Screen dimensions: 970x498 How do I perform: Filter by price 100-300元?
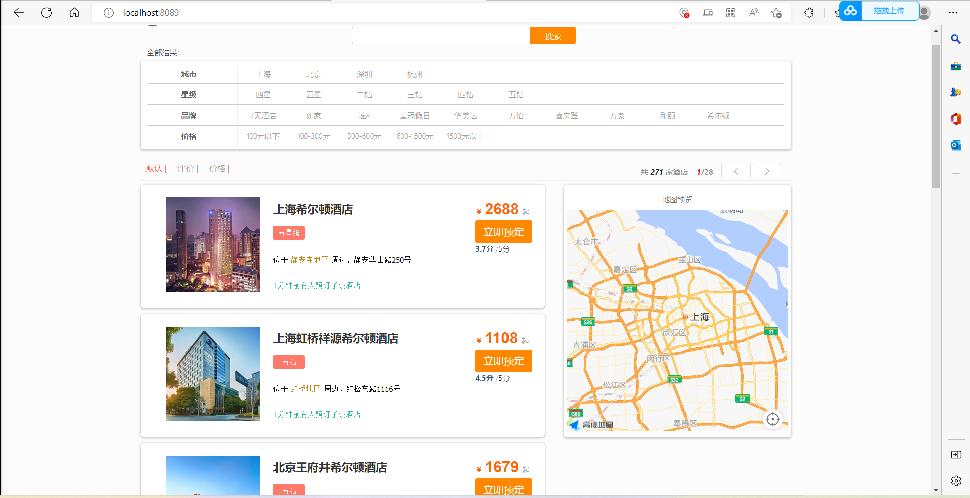314,136
